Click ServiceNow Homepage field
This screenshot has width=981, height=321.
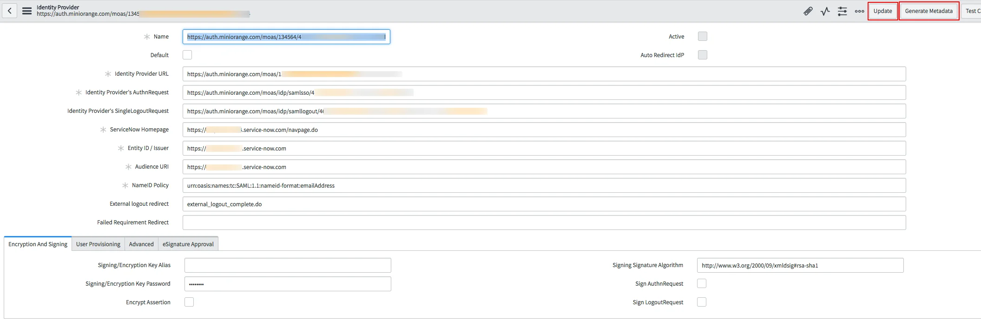click(544, 130)
